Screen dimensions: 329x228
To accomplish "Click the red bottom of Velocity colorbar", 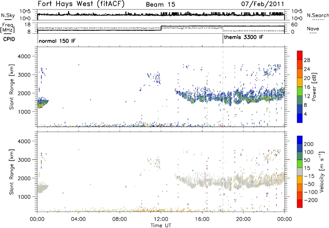I will click(300, 204).
